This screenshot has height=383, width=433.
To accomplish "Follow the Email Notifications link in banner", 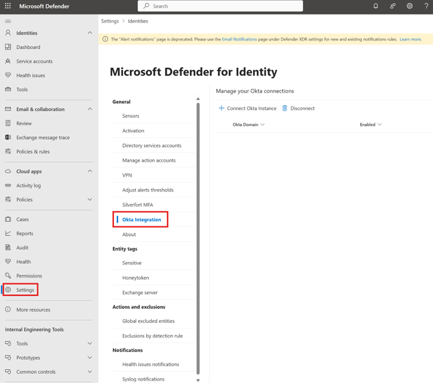I will pos(240,39).
